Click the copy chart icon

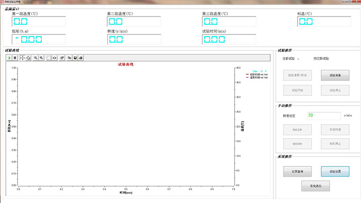tap(69, 58)
